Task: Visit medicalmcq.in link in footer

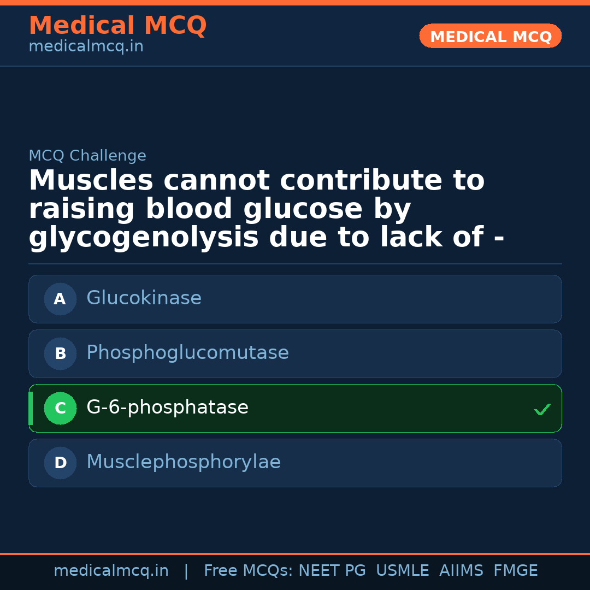Action: tap(111, 570)
